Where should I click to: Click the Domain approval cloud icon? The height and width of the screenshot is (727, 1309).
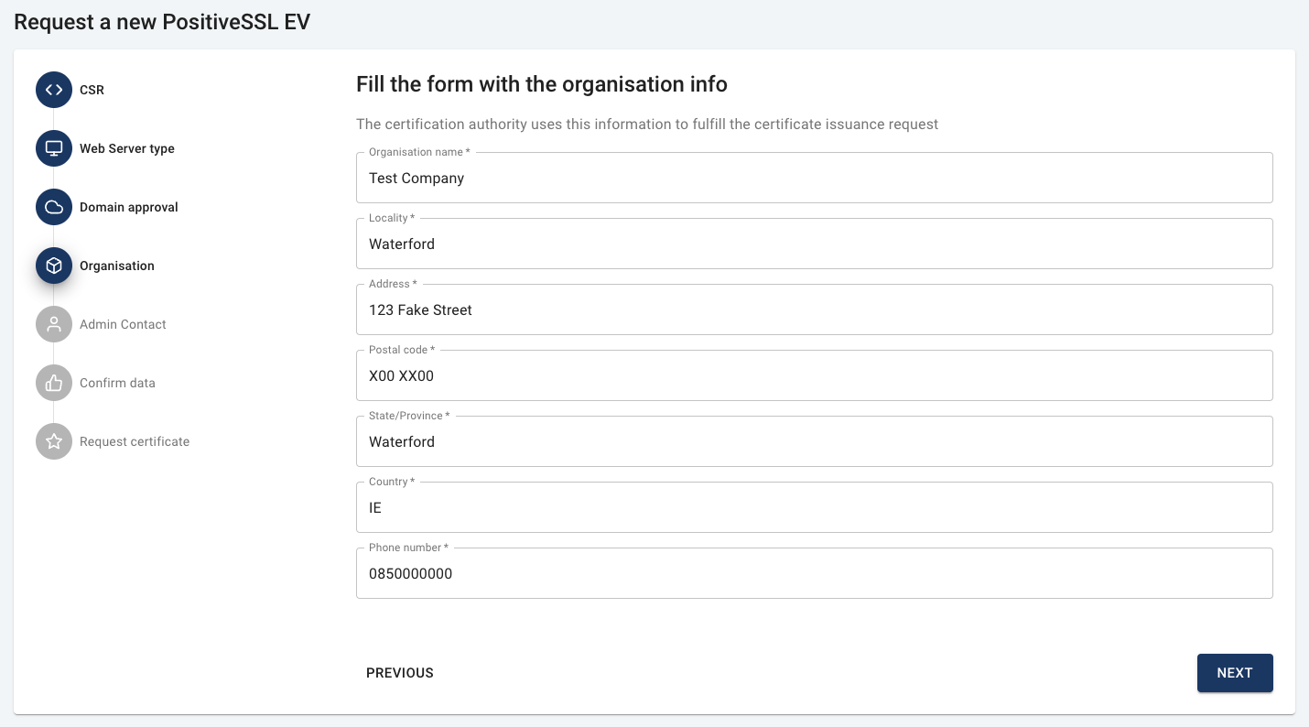[54, 207]
